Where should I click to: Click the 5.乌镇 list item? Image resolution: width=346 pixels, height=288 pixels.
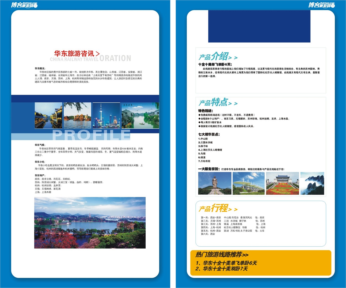pyautogui.click(x=202, y=154)
